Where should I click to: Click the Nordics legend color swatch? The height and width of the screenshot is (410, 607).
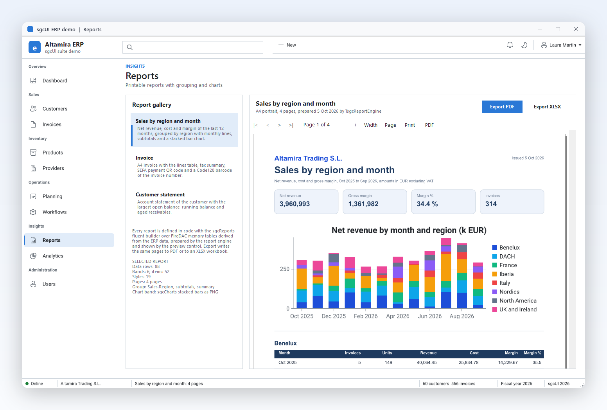[x=494, y=292]
